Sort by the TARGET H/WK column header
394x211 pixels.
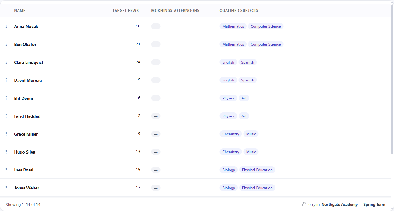click(x=126, y=11)
